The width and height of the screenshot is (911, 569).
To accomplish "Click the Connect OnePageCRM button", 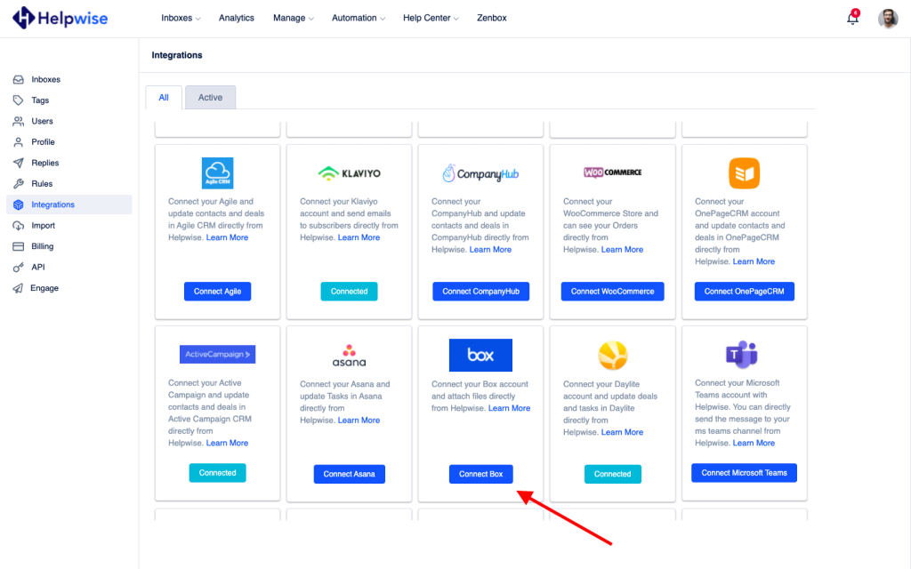I will [745, 292].
